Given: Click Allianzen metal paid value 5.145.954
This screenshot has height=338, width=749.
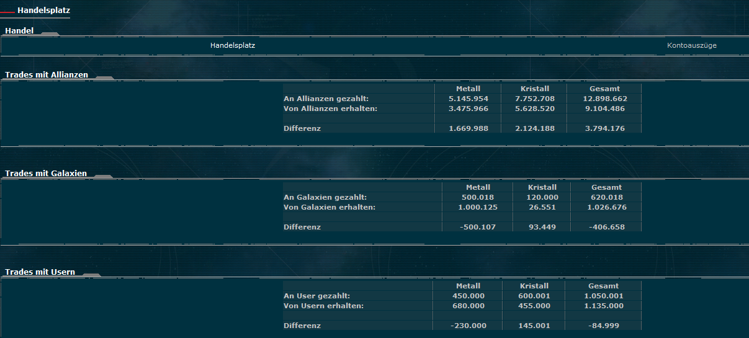Looking at the screenshot, I should tap(469, 99).
